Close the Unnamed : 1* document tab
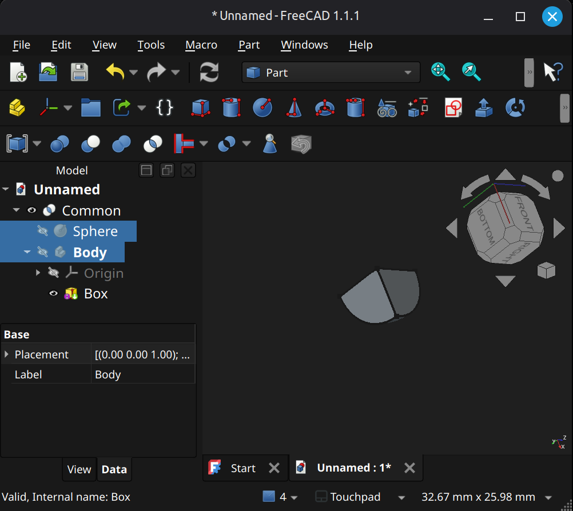Screen dimensions: 573x511 coord(409,468)
